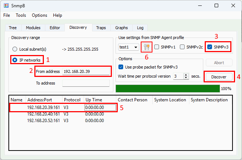Increase wait time with the up arrow
Image resolution: width=242 pixels, height=160 pixels.
click(186, 75)
